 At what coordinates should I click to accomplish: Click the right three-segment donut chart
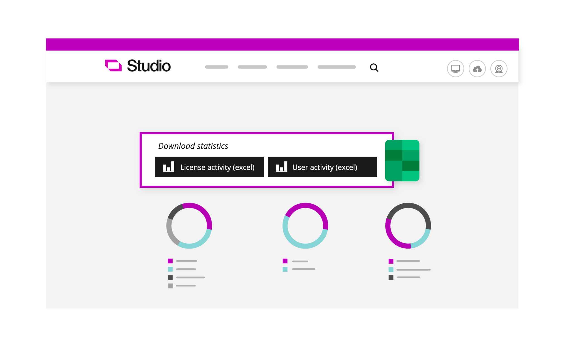pyautogui.click(x=408, y=226)
